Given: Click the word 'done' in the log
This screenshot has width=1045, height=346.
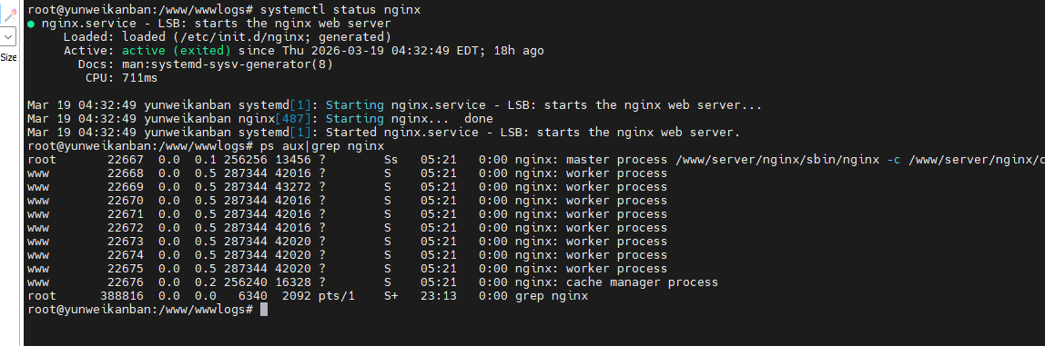Looking at the screenshot, I should [x=479, y=119].
